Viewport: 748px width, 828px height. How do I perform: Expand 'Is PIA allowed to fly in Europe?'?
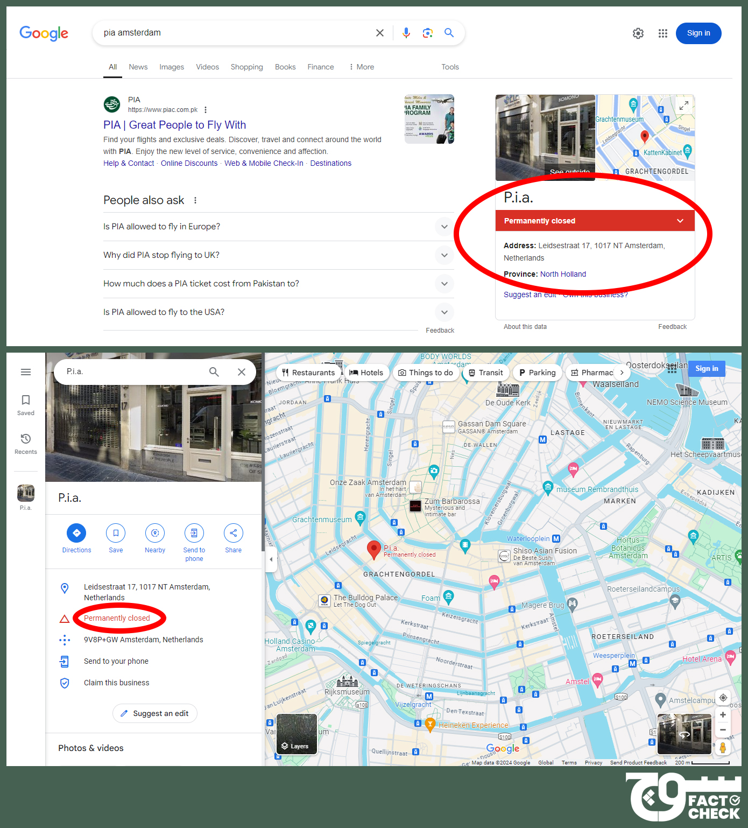point(444,227)
